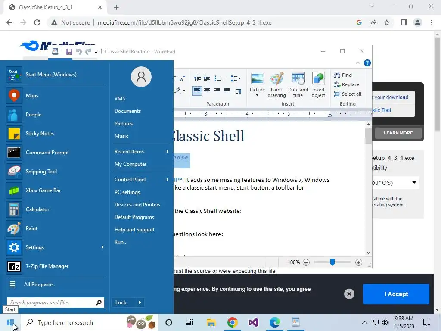Viewport: 441px width, 331px height.
Task: Center the paragraph text
Action: 207,91
